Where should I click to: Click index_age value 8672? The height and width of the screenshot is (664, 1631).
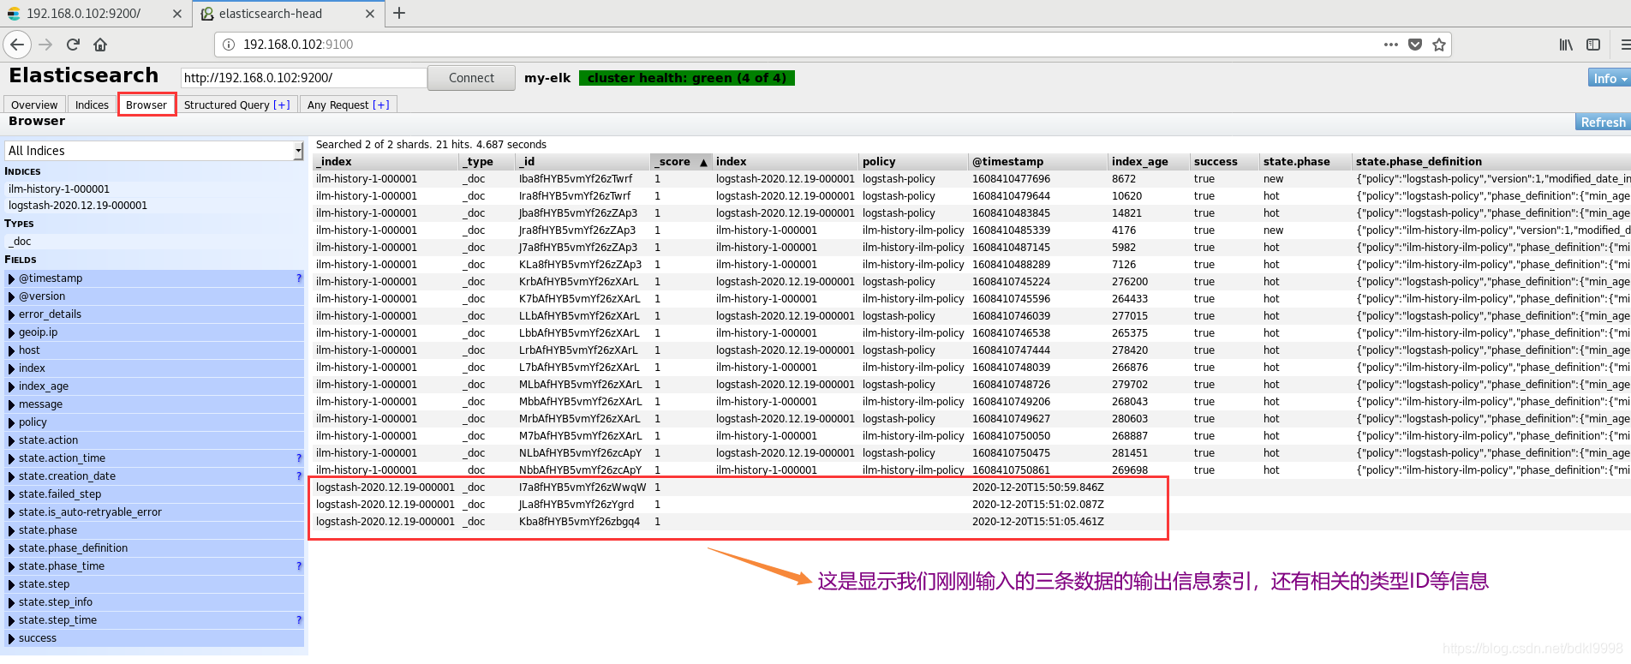pos(1124,179)
